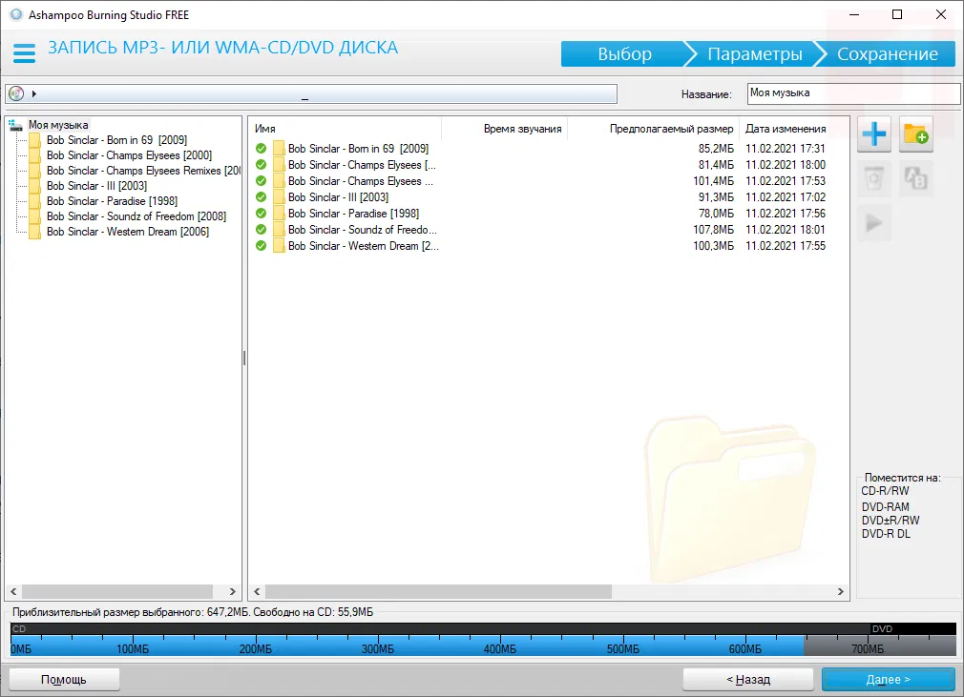Open the hamburger main menu

pyautogui.click(x=25, y=52)
